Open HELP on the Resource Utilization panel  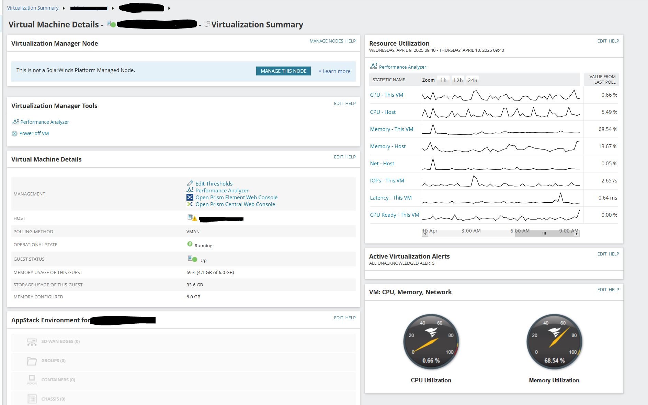tap(614, 41)
